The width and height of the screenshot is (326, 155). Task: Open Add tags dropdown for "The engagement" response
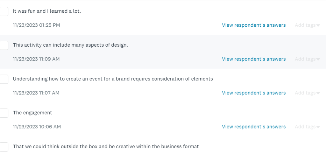pyautogui.click(x=307, y=127)
